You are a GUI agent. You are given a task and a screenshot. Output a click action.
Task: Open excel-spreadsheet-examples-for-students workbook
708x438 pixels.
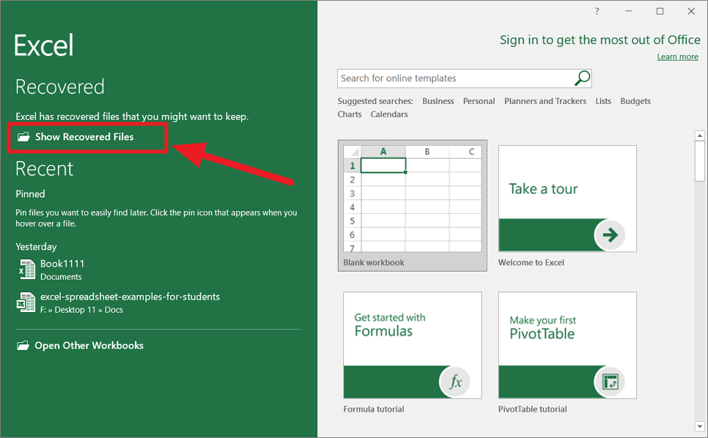tap(130, 297)
